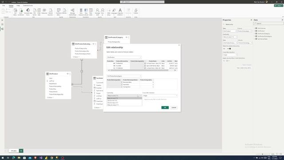Collapse the Properties pane with arrow icon
This screenshot has width=284, height=160.
251,20
